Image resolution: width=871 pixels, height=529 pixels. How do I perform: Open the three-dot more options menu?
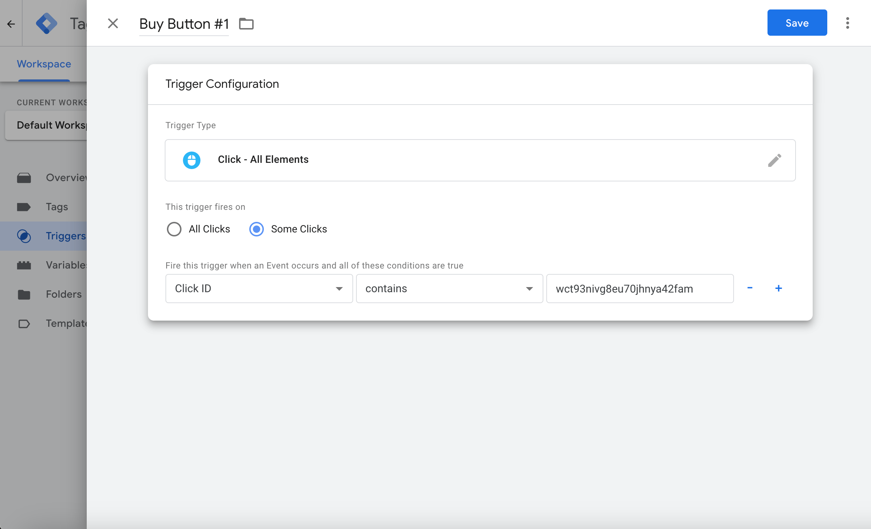pos(847,23)
